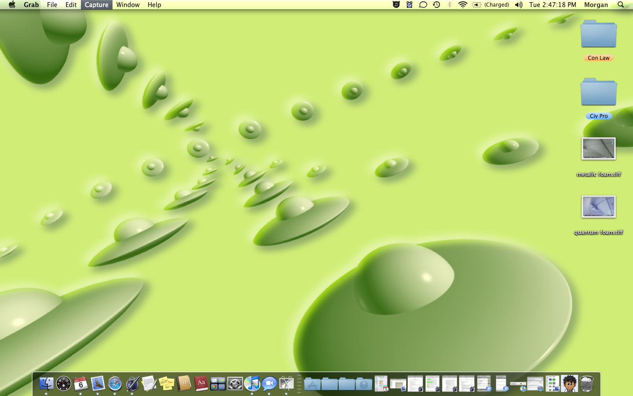Restore the minimized Preview window in the Dock
Screen dimensions: 633x396
[398, 385]
